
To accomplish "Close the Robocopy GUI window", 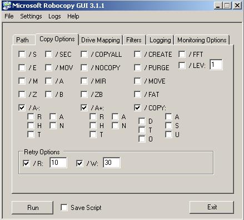I will (237, 6).
